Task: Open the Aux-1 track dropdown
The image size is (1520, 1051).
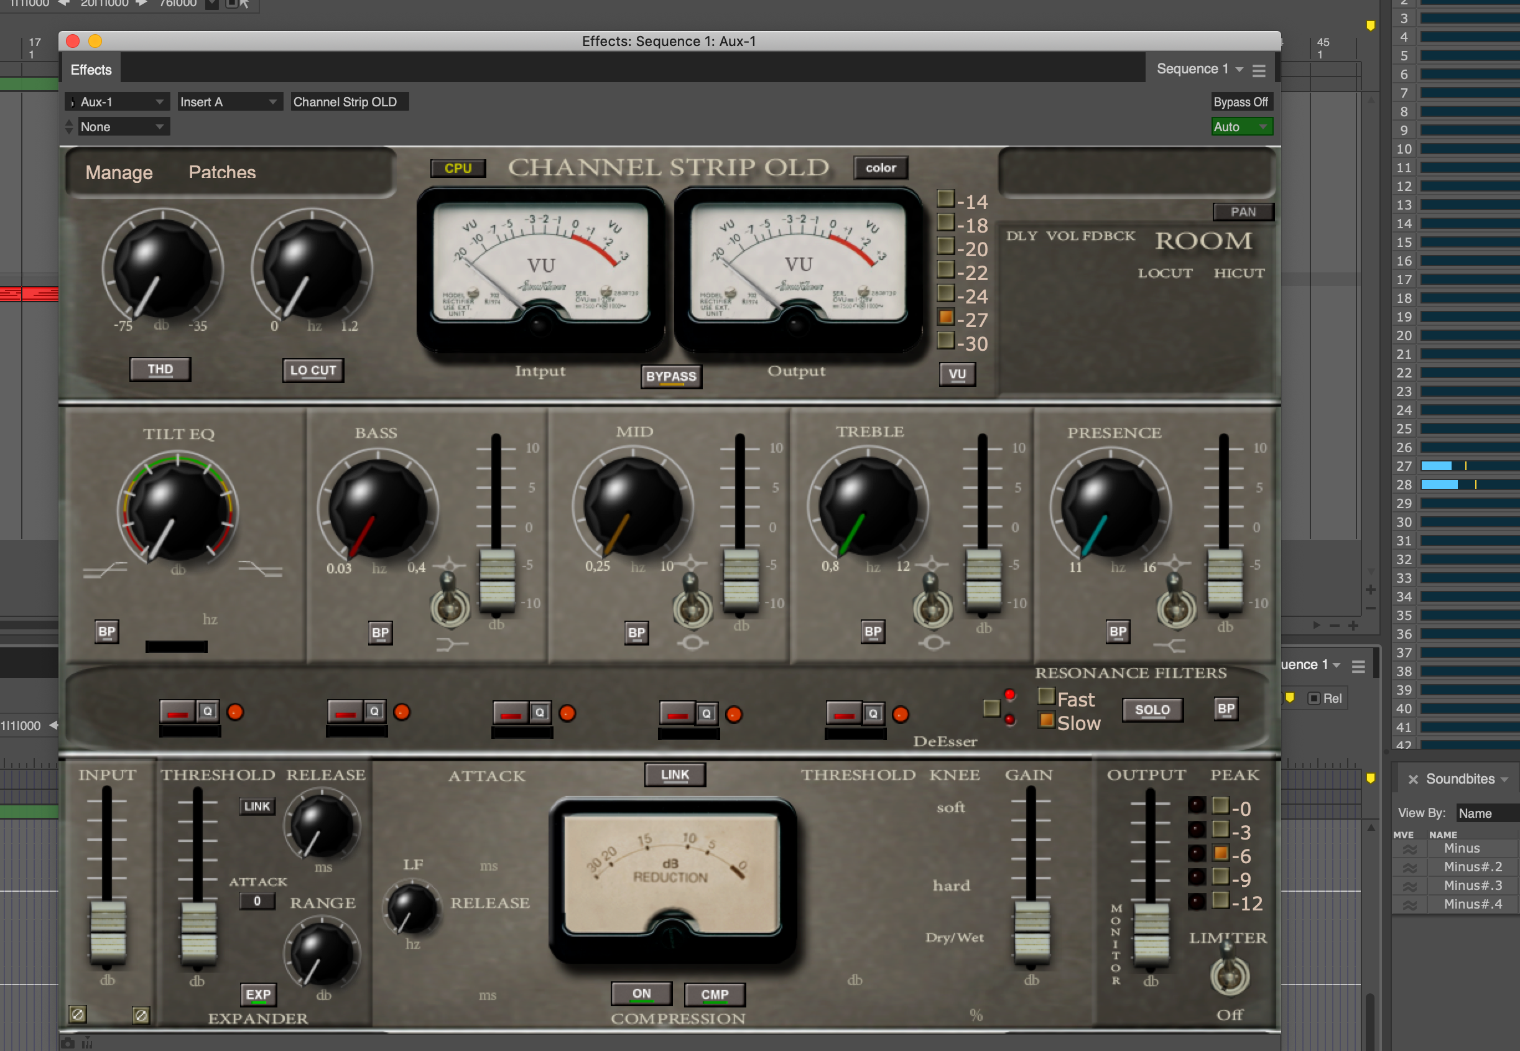Action: coord(118,102)
